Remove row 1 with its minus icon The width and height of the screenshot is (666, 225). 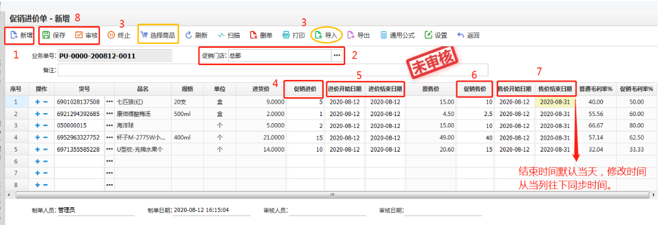45,102
